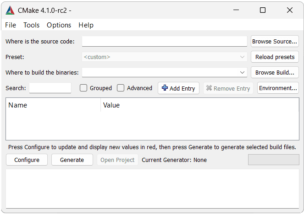Click the 'Press Configure to update' hint text
Image resolution: width=304 pixels, height=215 pixels.
152,147
